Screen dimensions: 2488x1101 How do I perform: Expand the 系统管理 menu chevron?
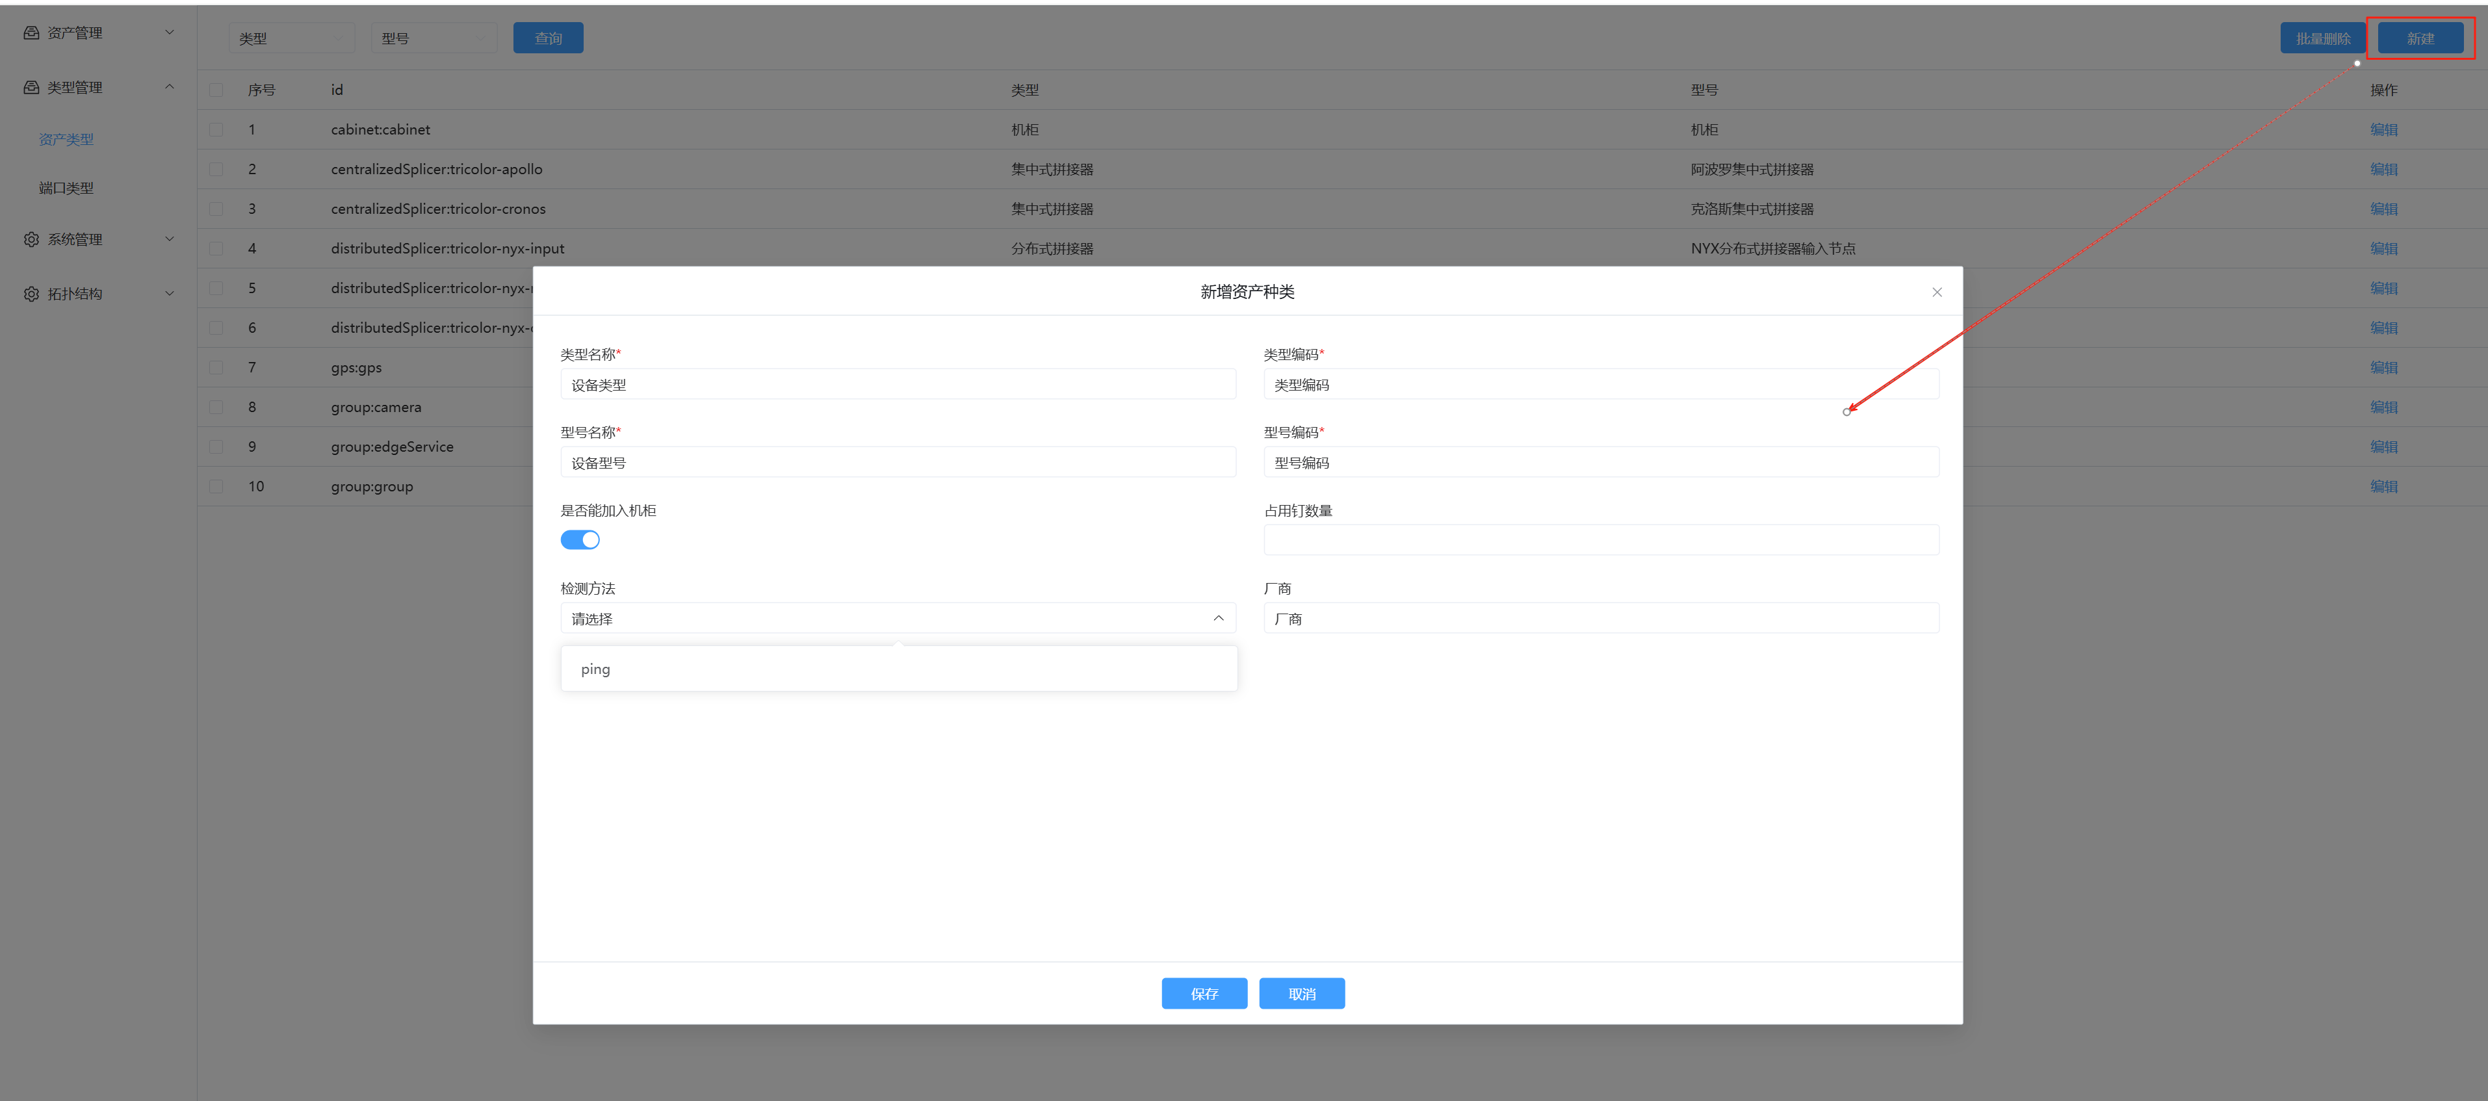click(170, 240)
